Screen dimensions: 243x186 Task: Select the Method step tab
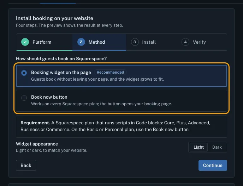click(99, 42)
